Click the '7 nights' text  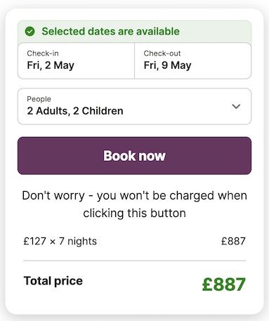coord(78,242)
